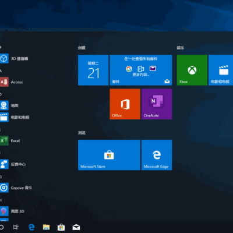
Task: Open the Microsoft Store tile
Action: tap(109, 155)
